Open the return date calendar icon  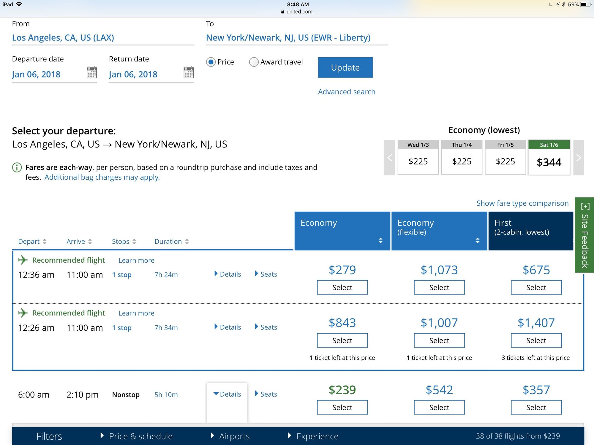click(x=189, y=72)
